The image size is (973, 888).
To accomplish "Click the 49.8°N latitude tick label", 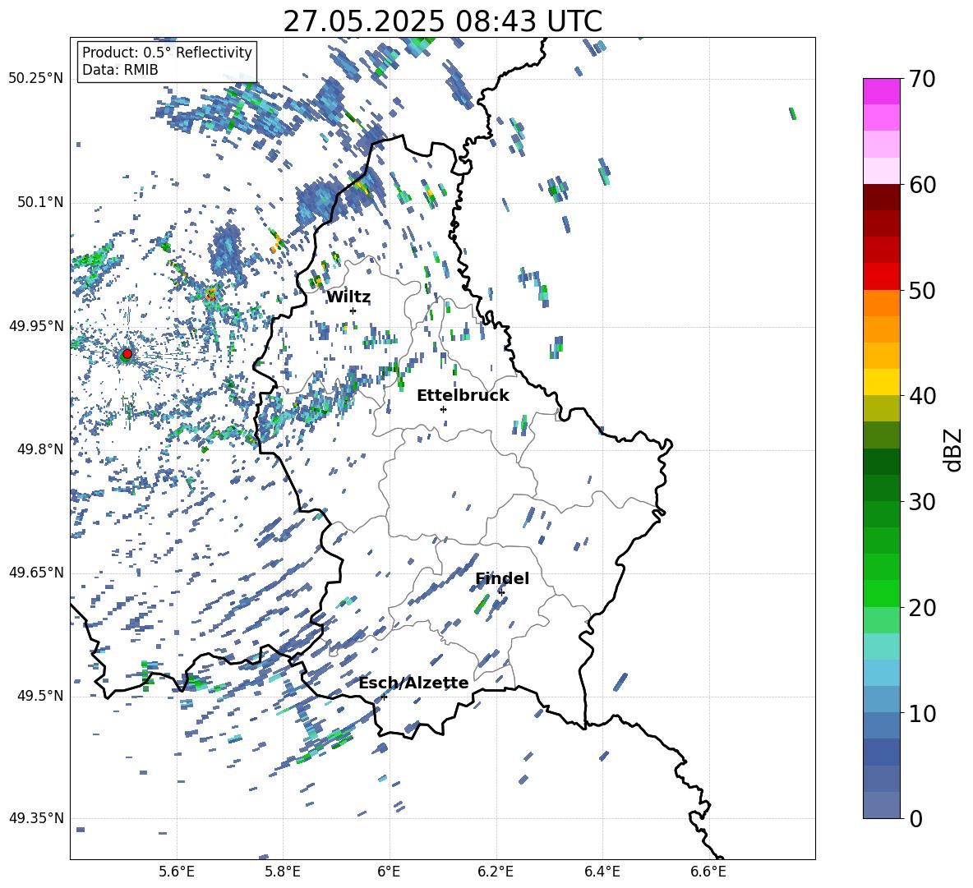I will 41,449.
